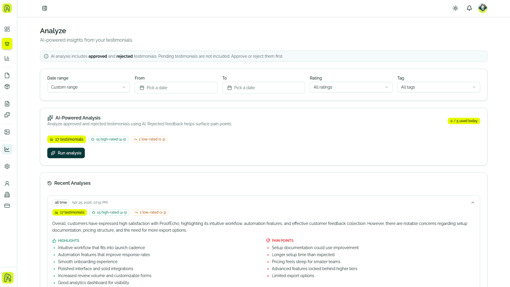Image resolution: width=510 pixels, height=287 pixels.
Task: Click 2 low-rated badge above Run analysis
Action: tap(149, 139)
